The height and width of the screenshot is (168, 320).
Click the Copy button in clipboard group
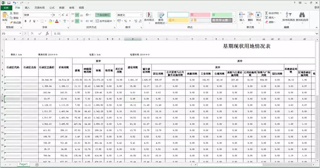coord(14,18)
